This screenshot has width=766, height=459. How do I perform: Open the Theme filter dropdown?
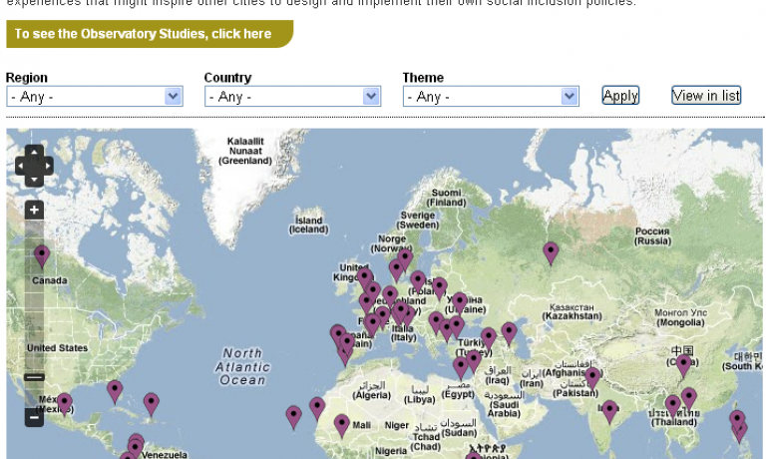pos(491,97)
